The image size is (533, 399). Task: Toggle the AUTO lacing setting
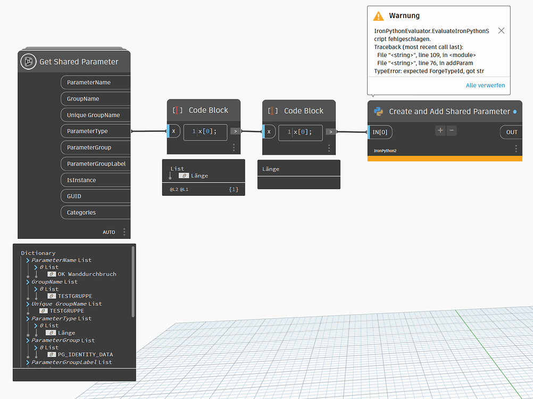pyautogui.click(x=109, y=232)
